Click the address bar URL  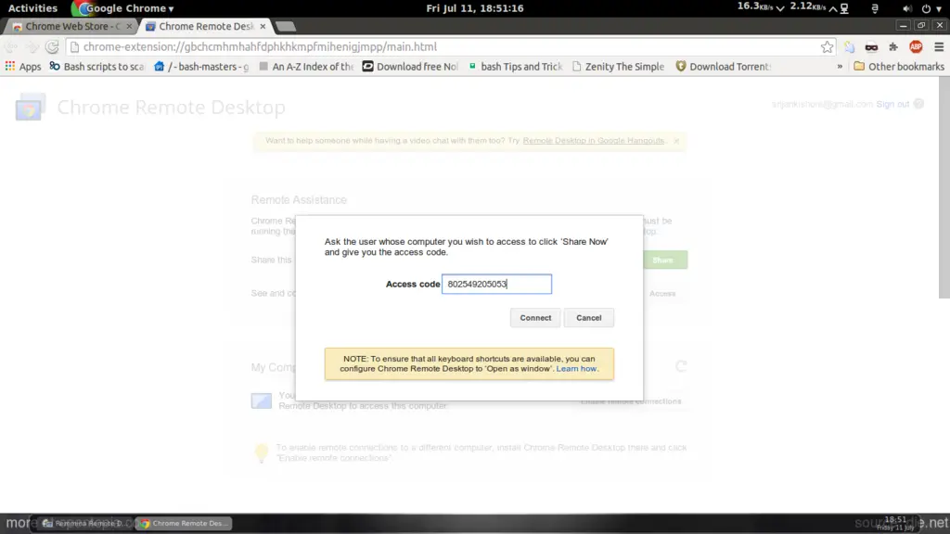[x=260, y=46]
